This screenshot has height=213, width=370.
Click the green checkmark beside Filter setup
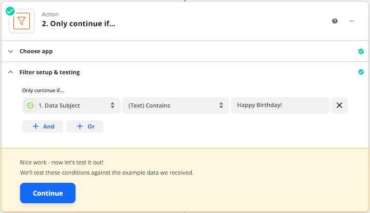pyautogui.click(x=361, y=72)
